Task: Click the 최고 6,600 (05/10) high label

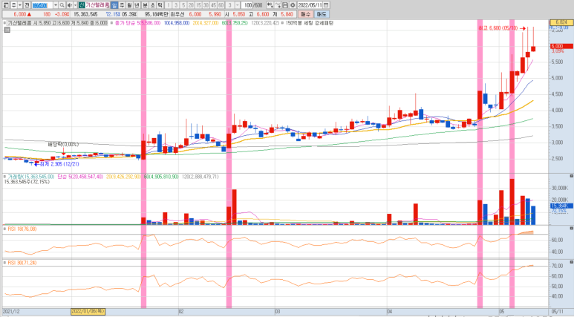Action: 498,28
